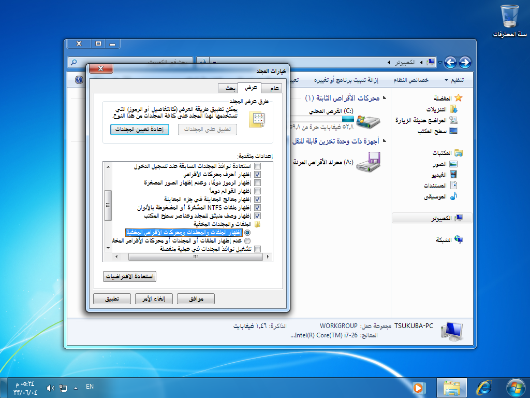Toggle show encrypted NTFS files in color

click(257, 207)
